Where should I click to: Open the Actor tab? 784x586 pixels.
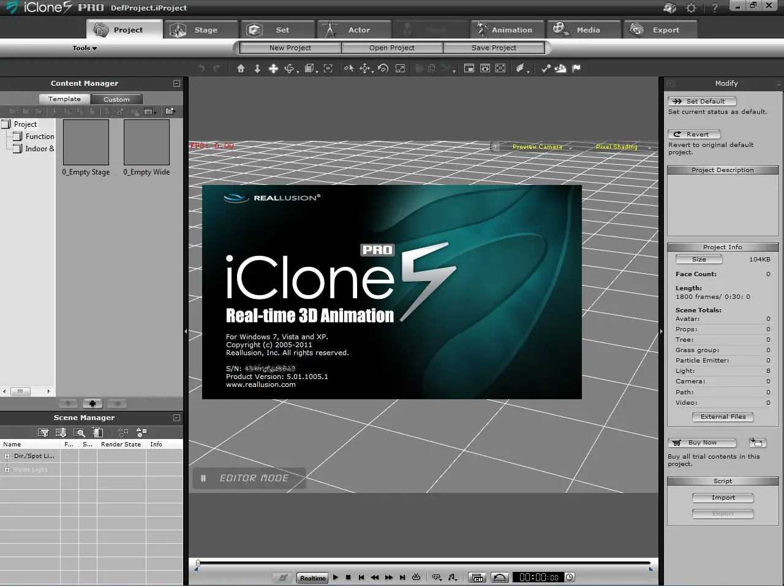click(x=354, y=29)
